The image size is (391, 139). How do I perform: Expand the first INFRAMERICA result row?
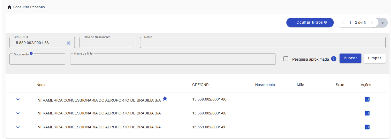pyautogui.click(x=18, y=99)
